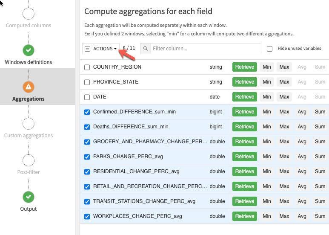Click the Filter column search field

(x=206, y=49)
